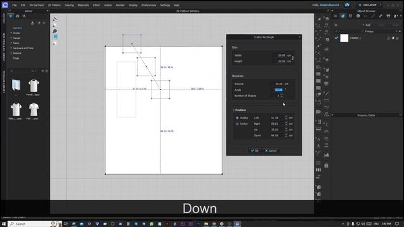404x227 pixels.
Task: Click the upload icon in Library panel
Action: pos(32,23)
